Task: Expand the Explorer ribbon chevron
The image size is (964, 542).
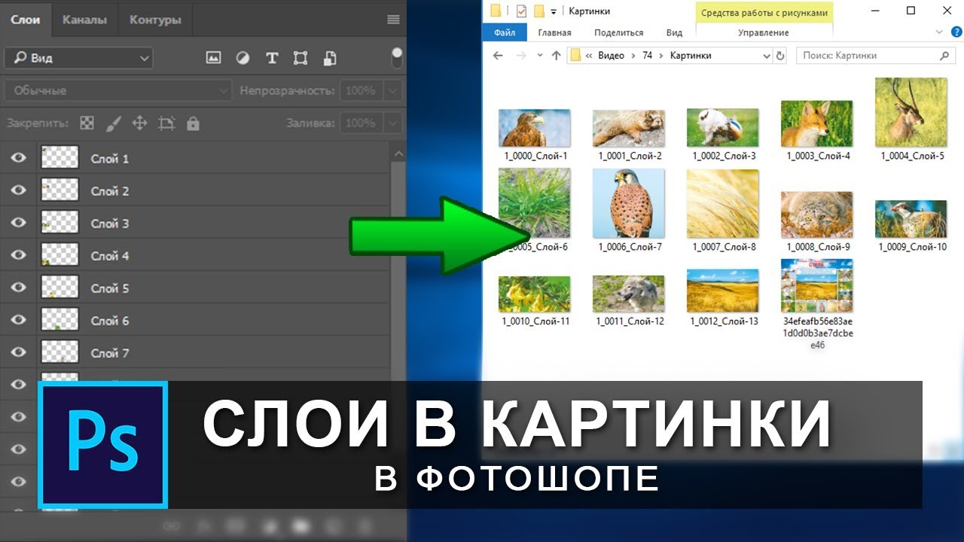Action: (939, 32)
